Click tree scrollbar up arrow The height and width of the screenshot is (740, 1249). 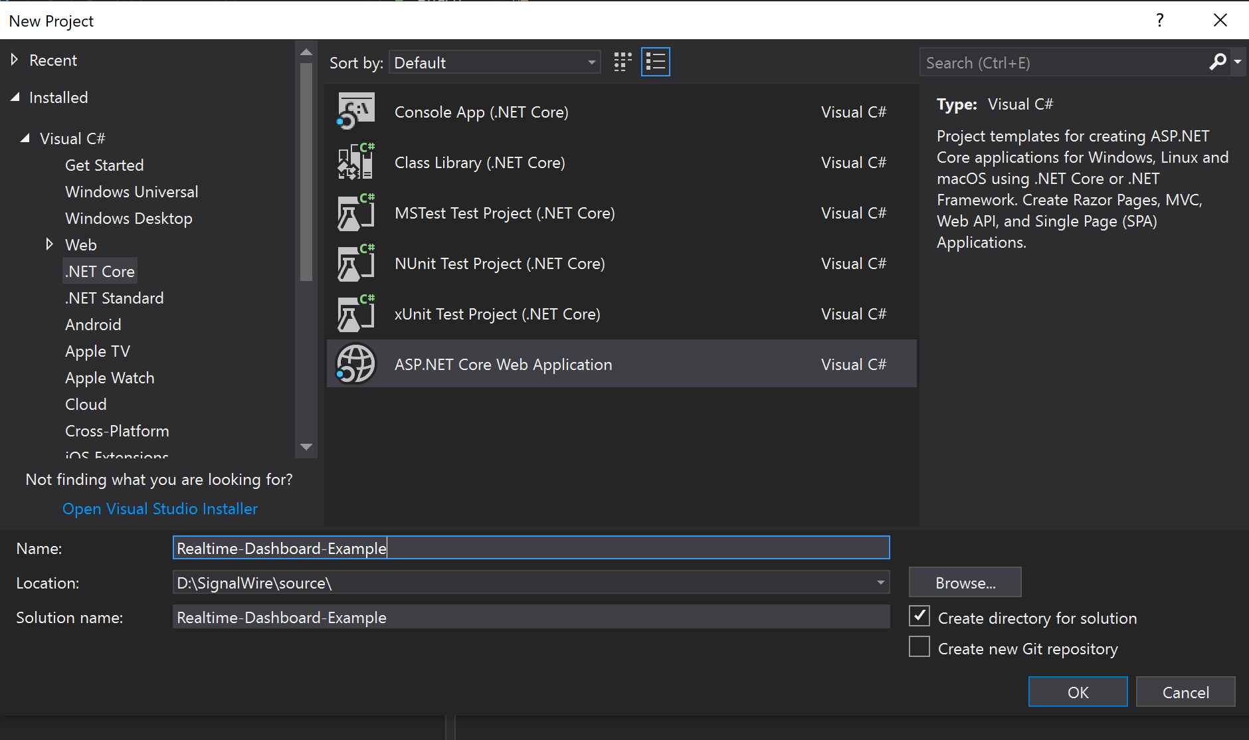click(306, 52)
